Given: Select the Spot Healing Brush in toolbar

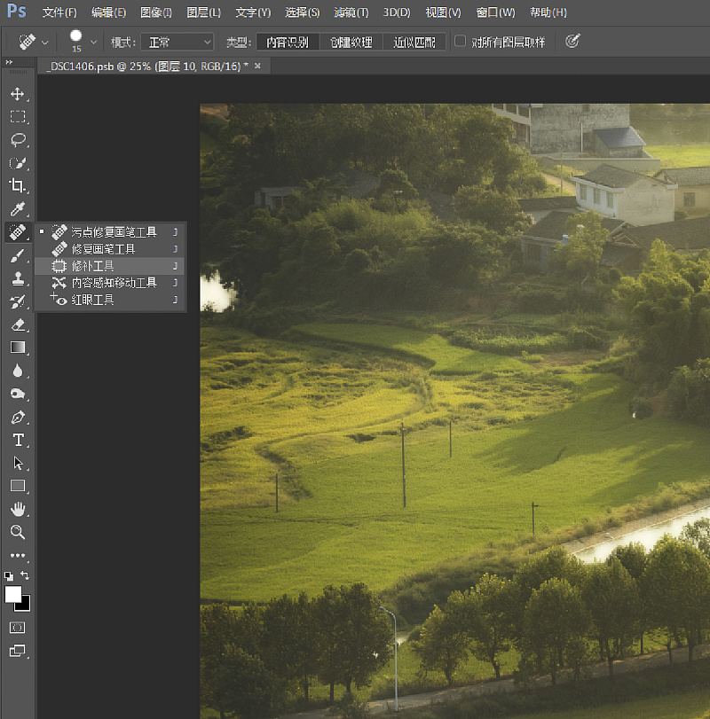Looking at the screenshot, I should pyautogui.click(x=18, y=231).
